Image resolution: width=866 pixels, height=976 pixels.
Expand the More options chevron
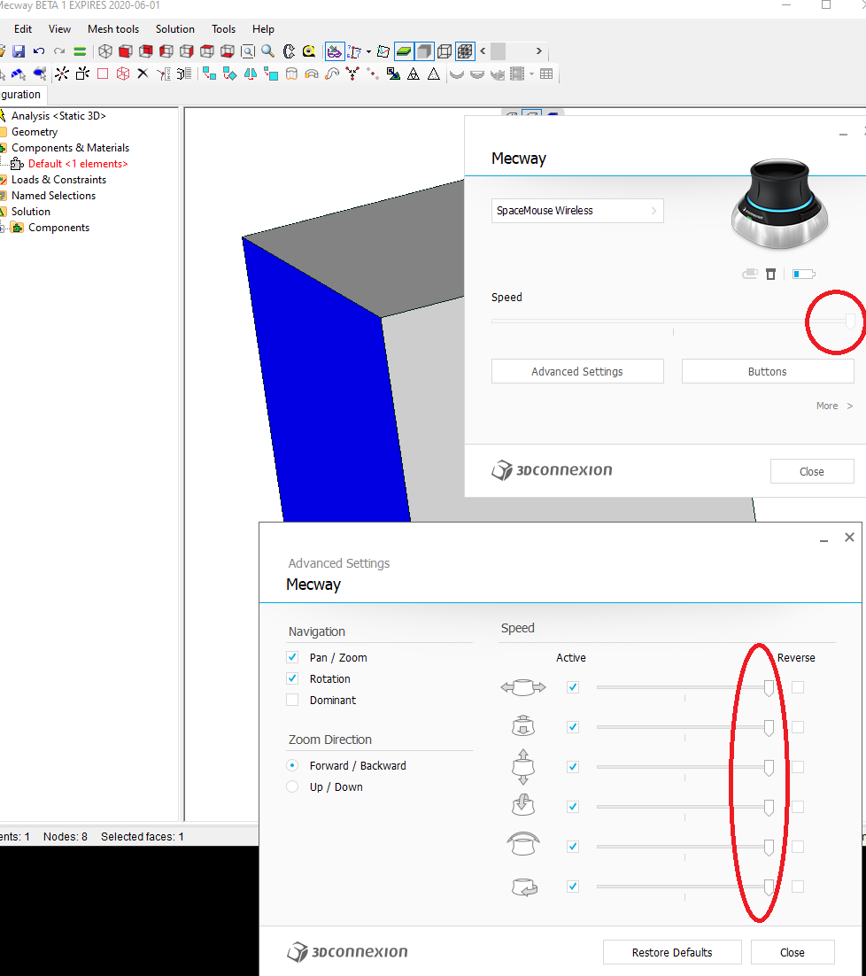[850, 406]
